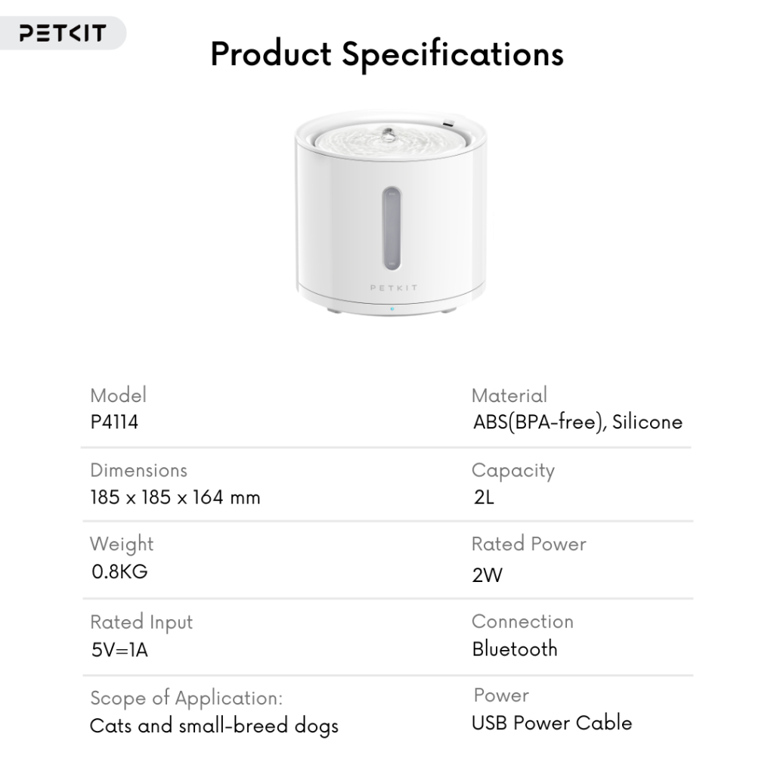Click the Material label

coord(509,395)
